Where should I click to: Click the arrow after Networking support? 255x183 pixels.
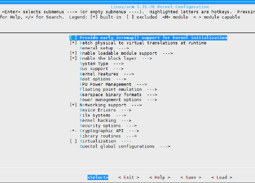(x=137, y=105)
